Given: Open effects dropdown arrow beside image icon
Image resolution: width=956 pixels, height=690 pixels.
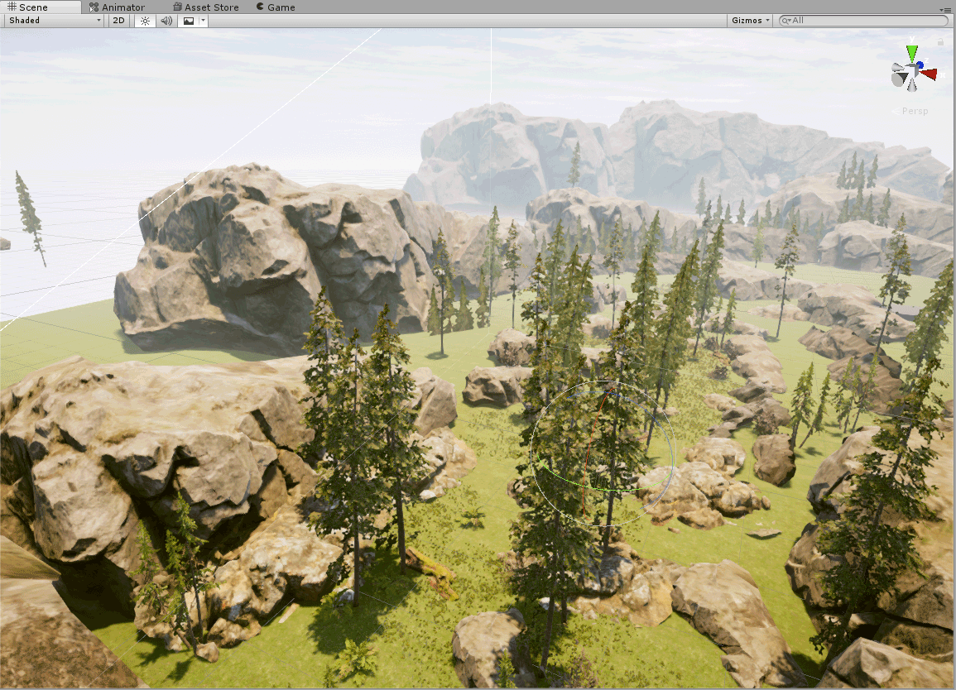Looking at the screenshot, I should tap(203, 21).
